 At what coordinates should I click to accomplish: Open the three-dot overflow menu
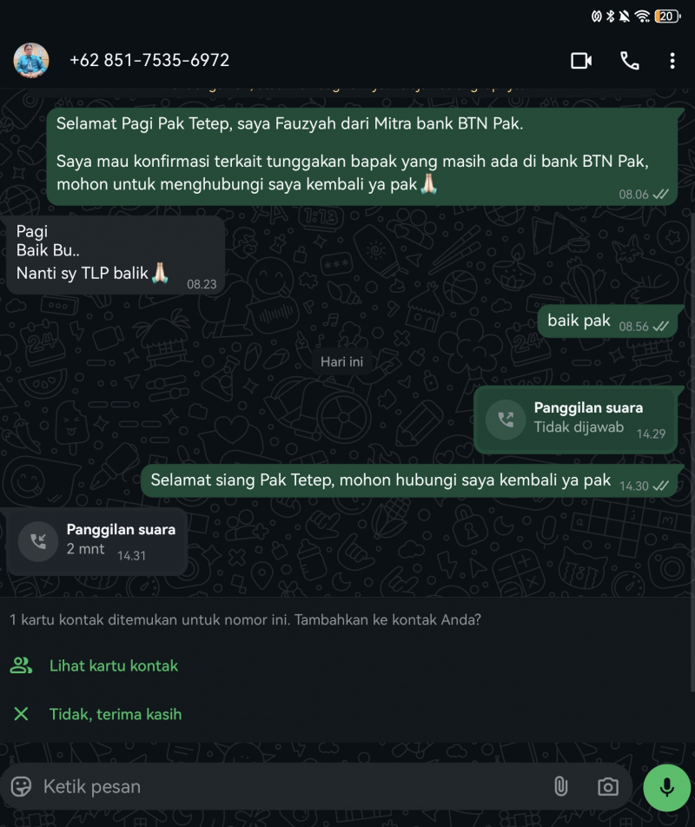[673, 61]
